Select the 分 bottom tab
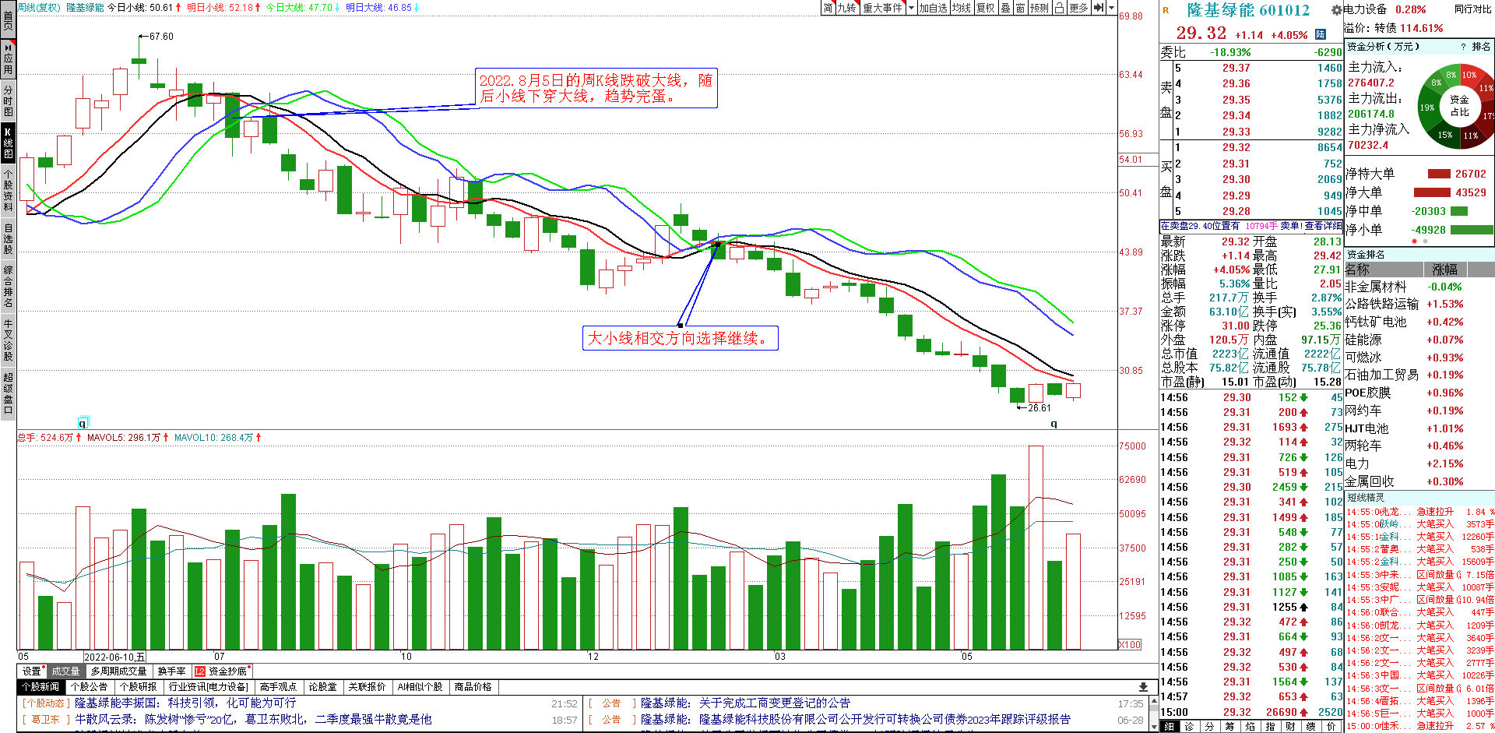The width and height of the screenshot is (1495, 733). pyautogui.click(x=1209, y=726)
